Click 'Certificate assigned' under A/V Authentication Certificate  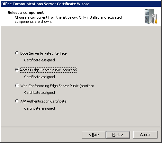coord(40,108)
